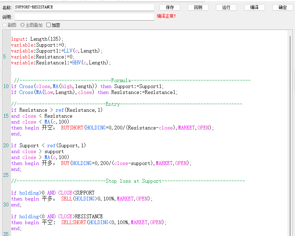Click into the empty 说明 description field
The width and height of the screenshot is (295, 236).
click(84, 17)
